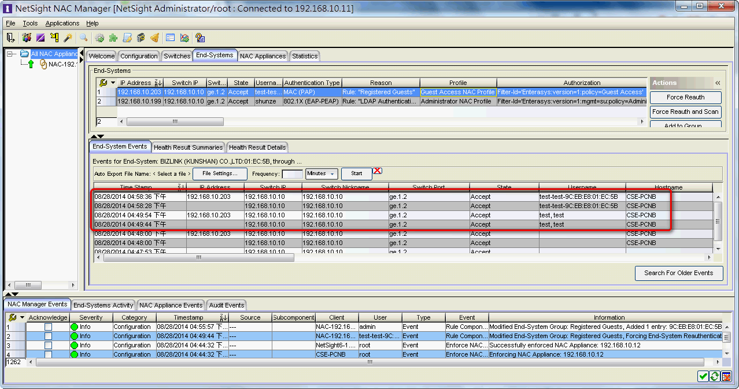Screen dimensions: 739x389
Task: Click the chain link NAC appliance icon
Action: pyautogui.click(x=43, y=64)
